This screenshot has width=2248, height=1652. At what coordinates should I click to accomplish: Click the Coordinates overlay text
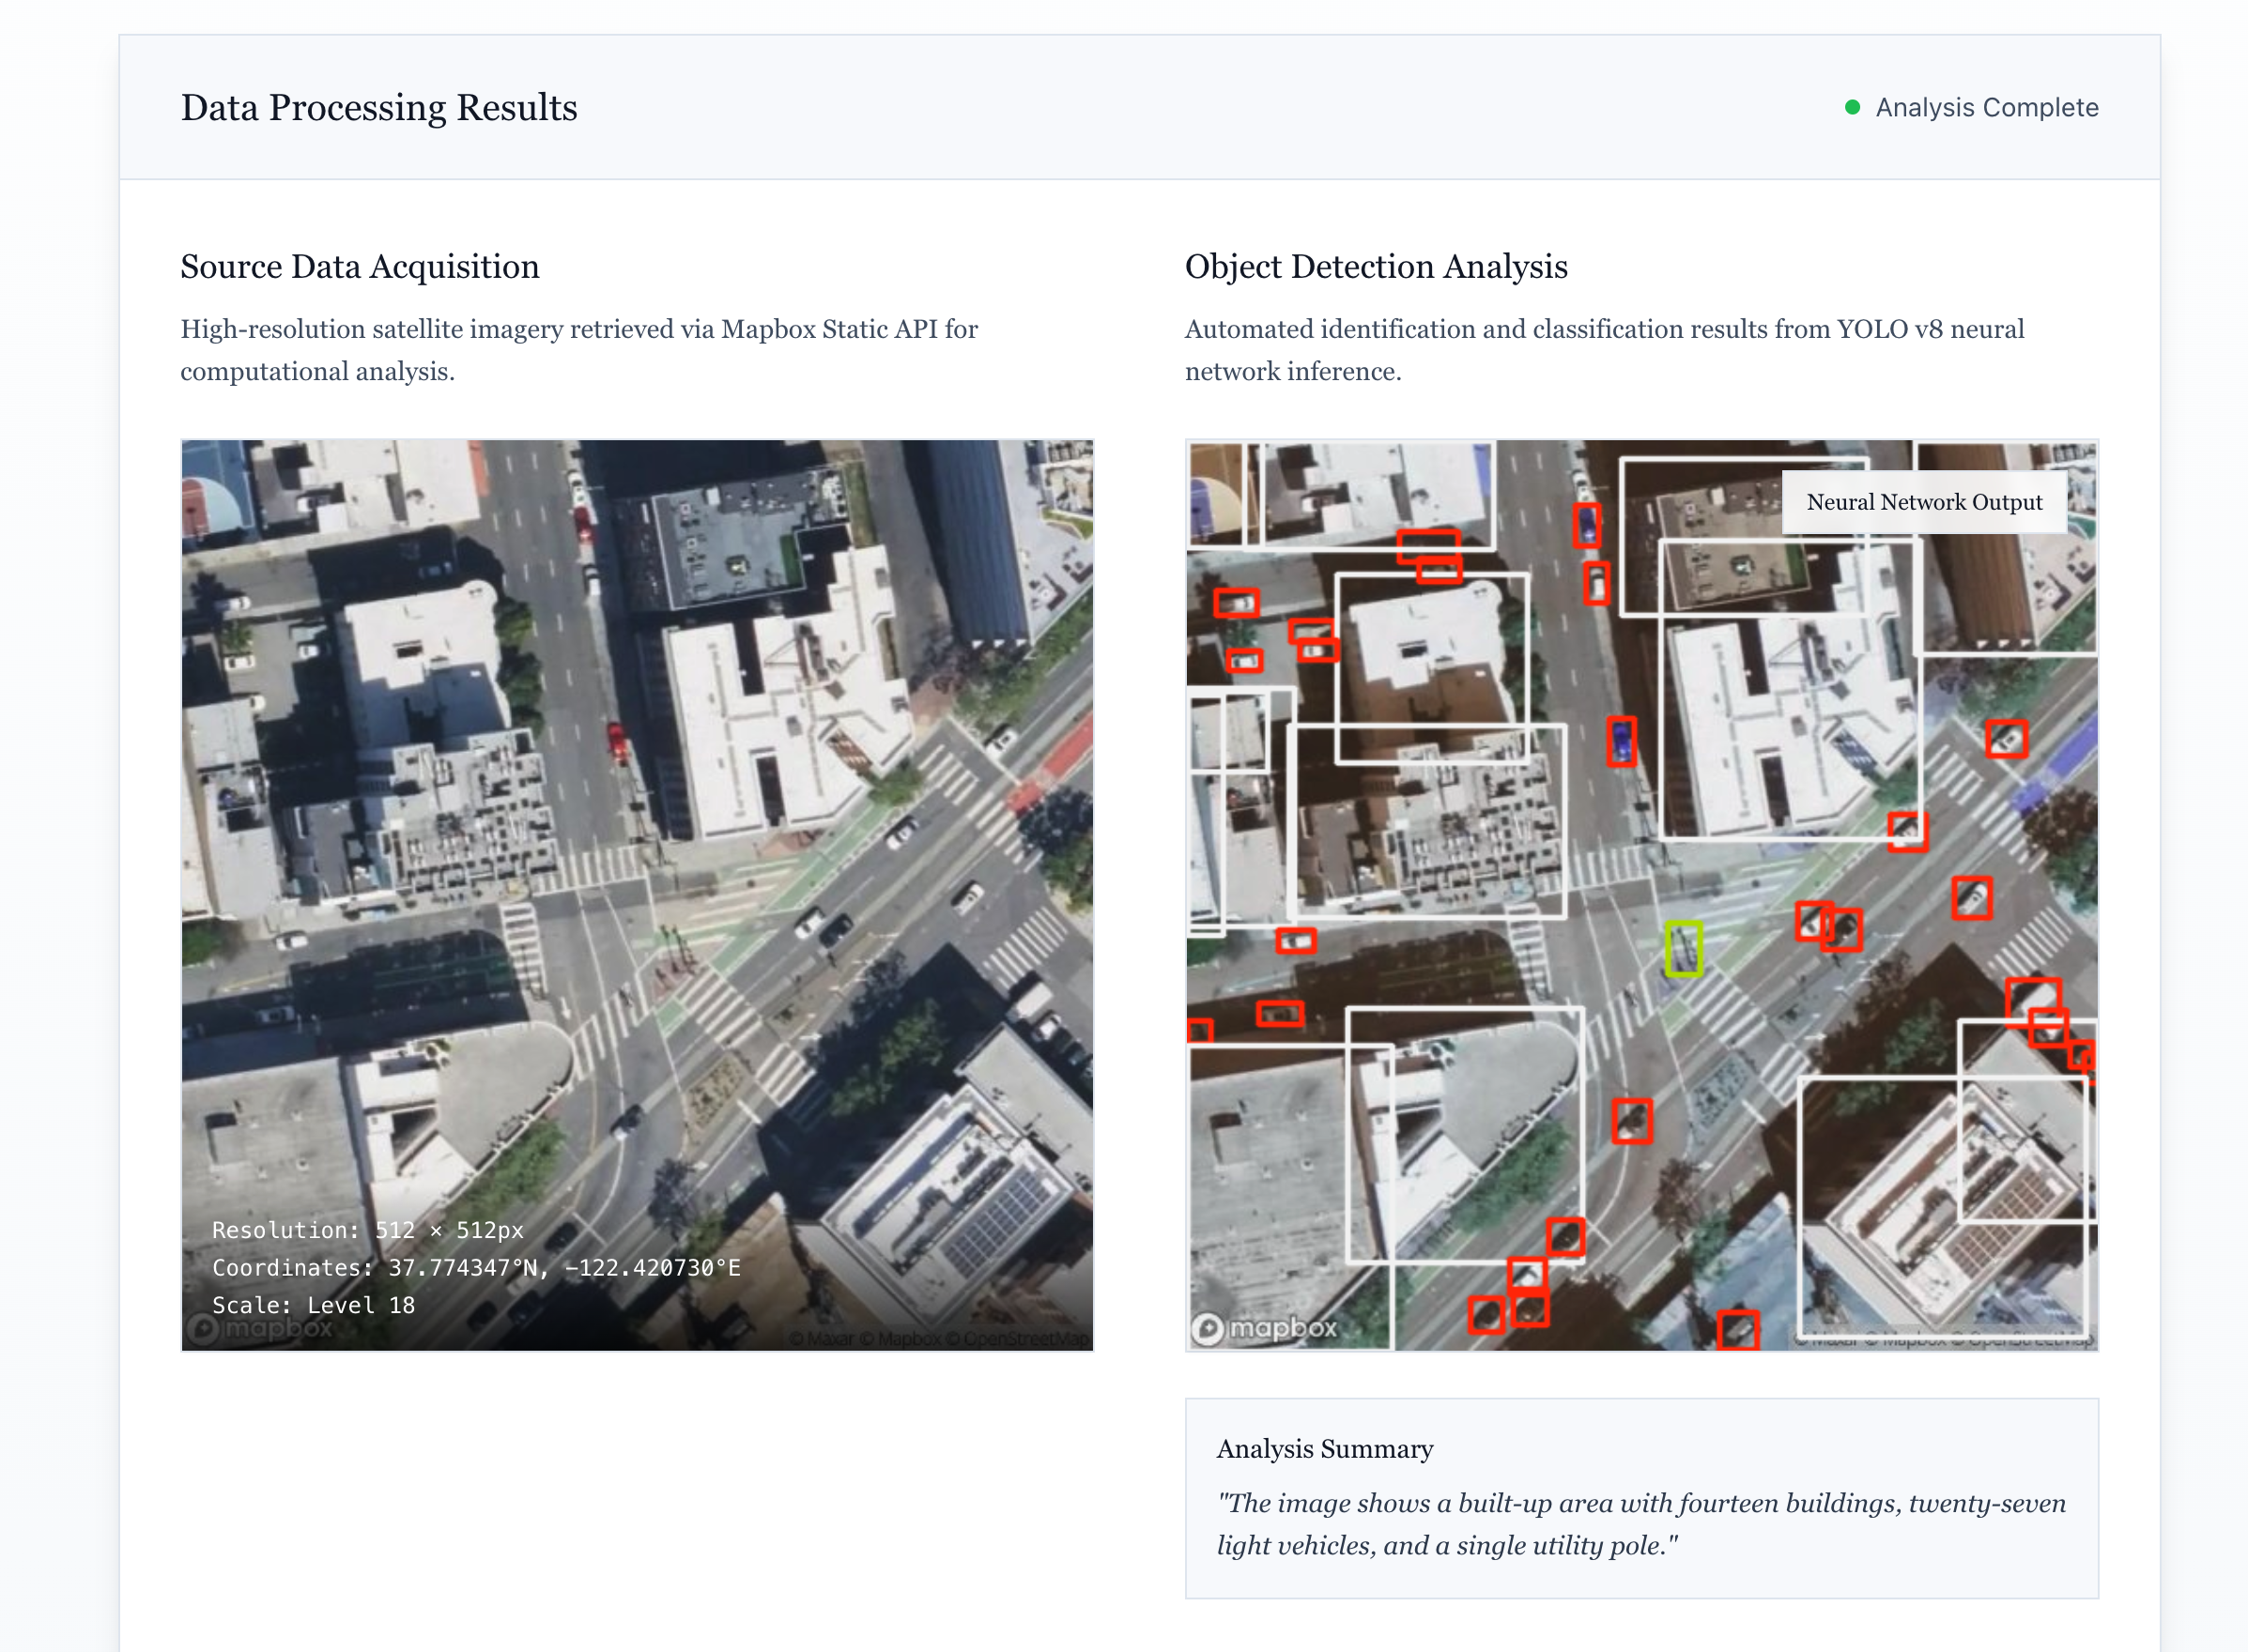coord(475,1267)
